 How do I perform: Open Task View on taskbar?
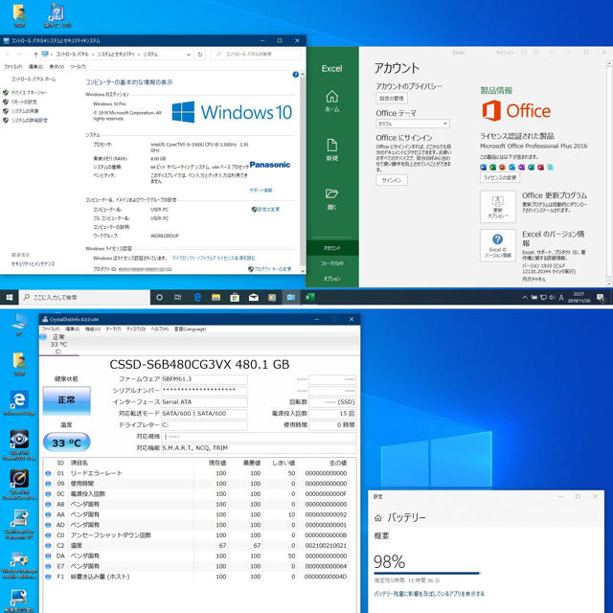[x=178, y=298]
